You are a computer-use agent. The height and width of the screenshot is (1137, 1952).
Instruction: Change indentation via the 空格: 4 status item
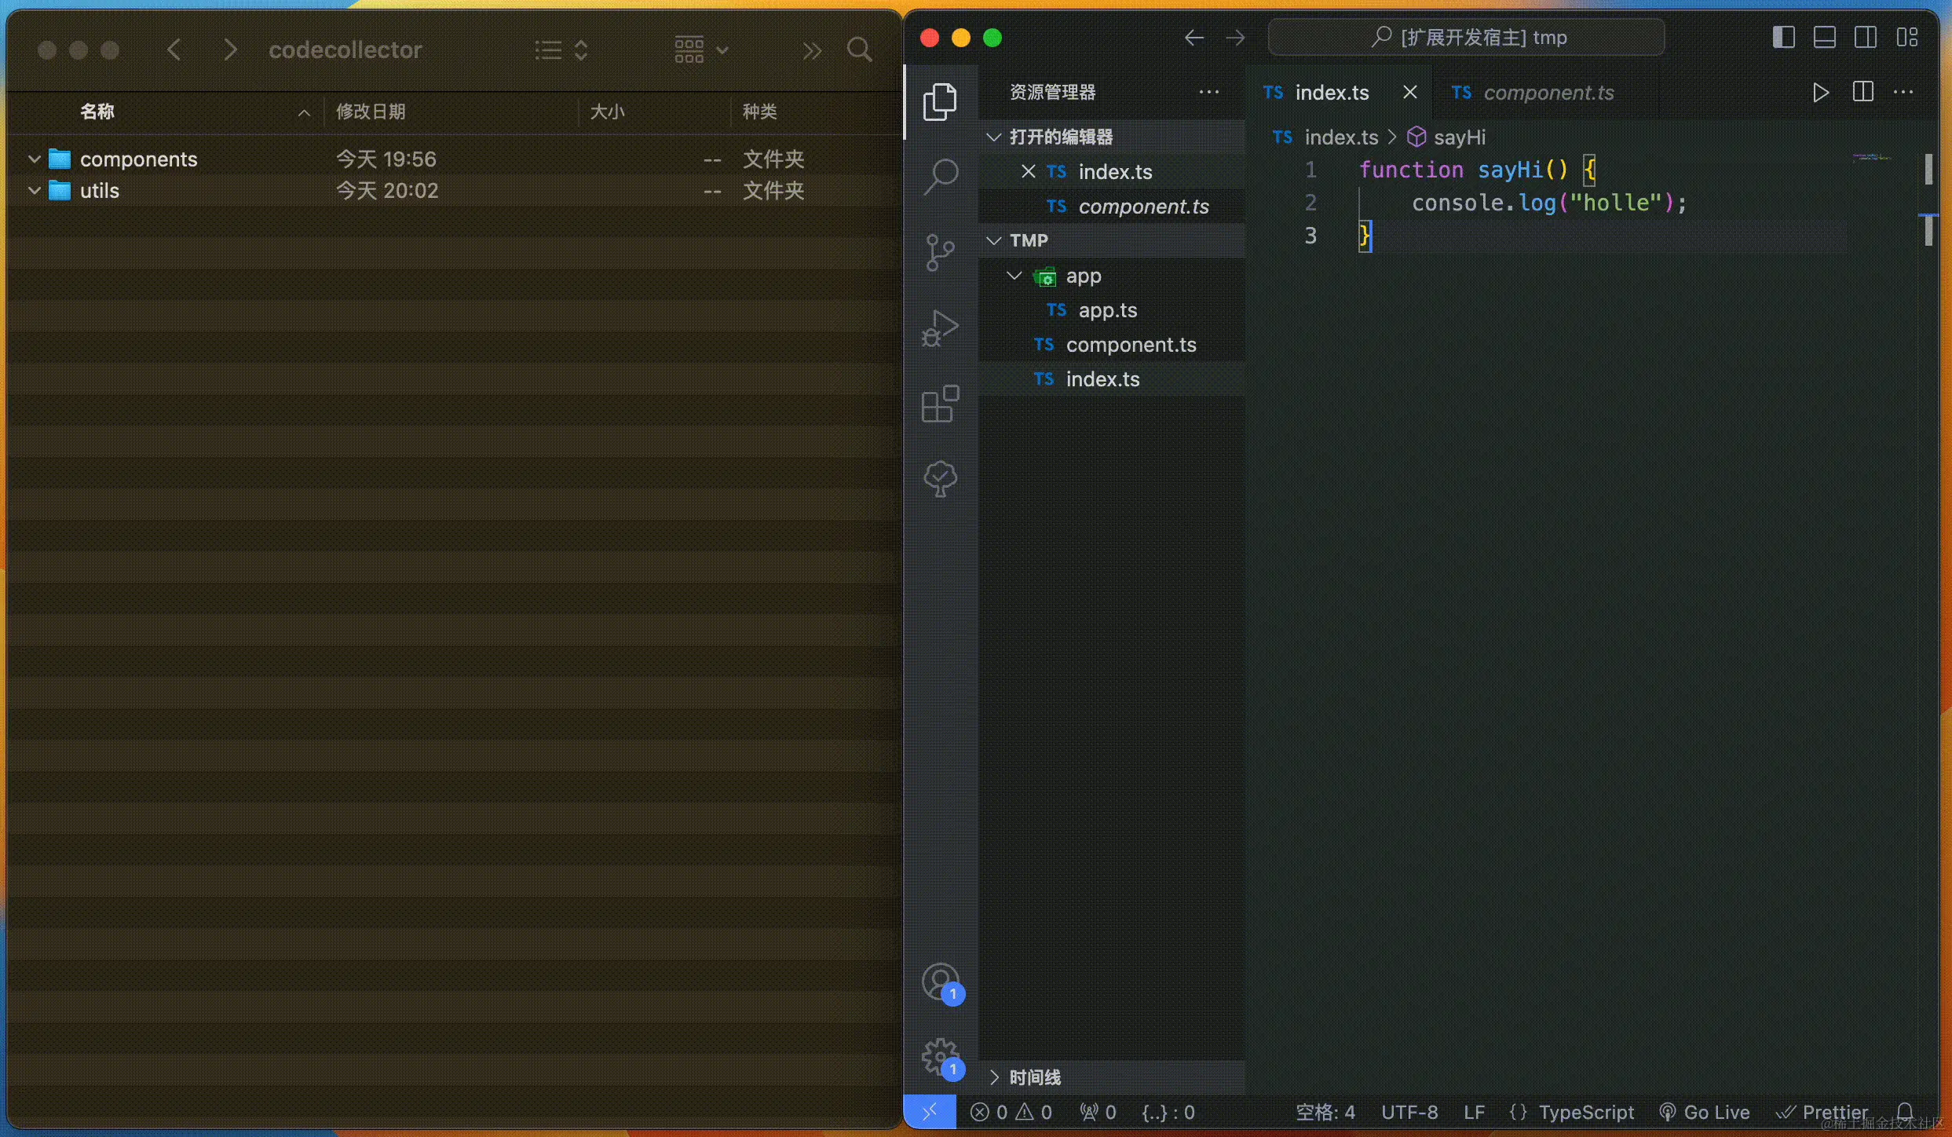(1325, 1112)
